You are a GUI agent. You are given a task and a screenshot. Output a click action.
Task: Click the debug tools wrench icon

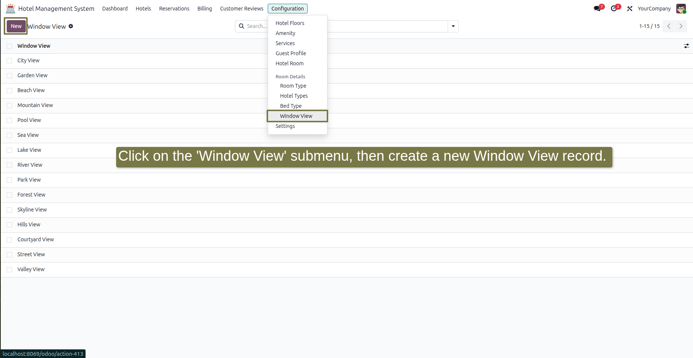coord(630,9)
